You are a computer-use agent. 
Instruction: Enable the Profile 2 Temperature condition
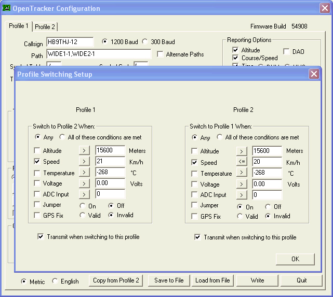(x=194, y=174)
